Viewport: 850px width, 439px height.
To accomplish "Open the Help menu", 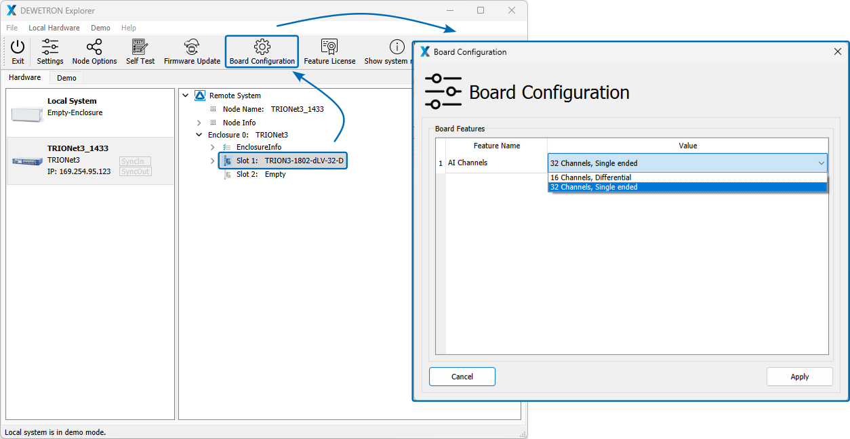I will [x=129, y=28].
